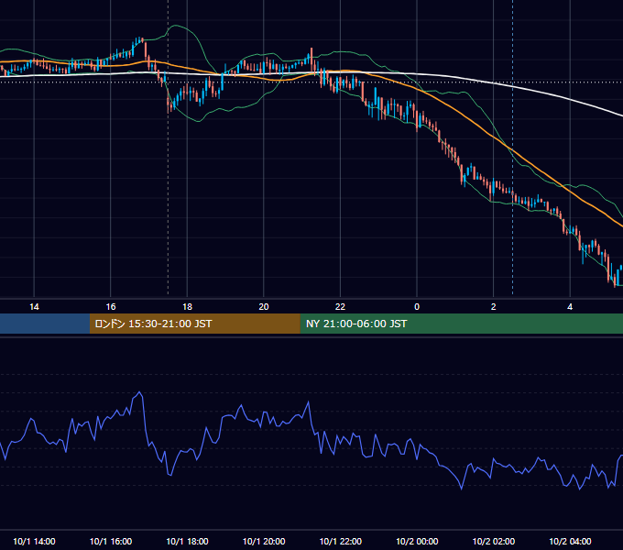Click the '10/2 04:00' label on indicator axis

pos(570,541)
